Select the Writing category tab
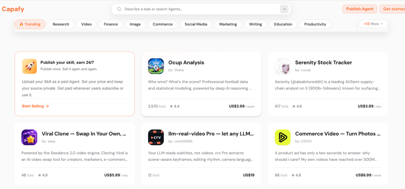The width and height of the screenshot is (405, 189). 255,24
